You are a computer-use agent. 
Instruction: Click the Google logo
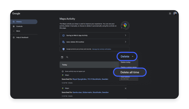(16, 13)
